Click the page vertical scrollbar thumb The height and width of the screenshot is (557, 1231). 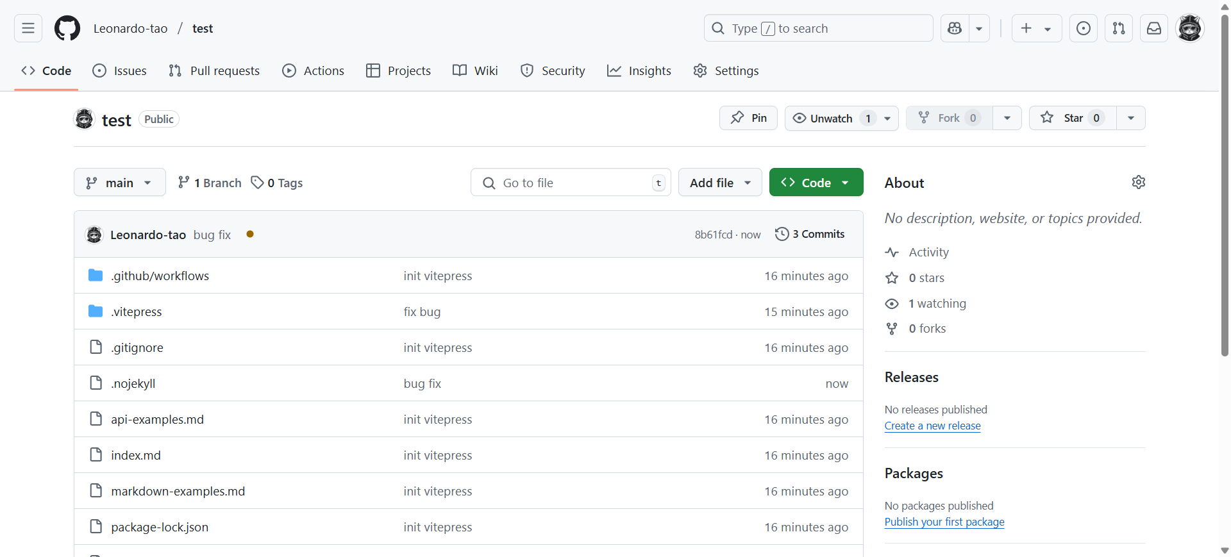(1225, 186)
